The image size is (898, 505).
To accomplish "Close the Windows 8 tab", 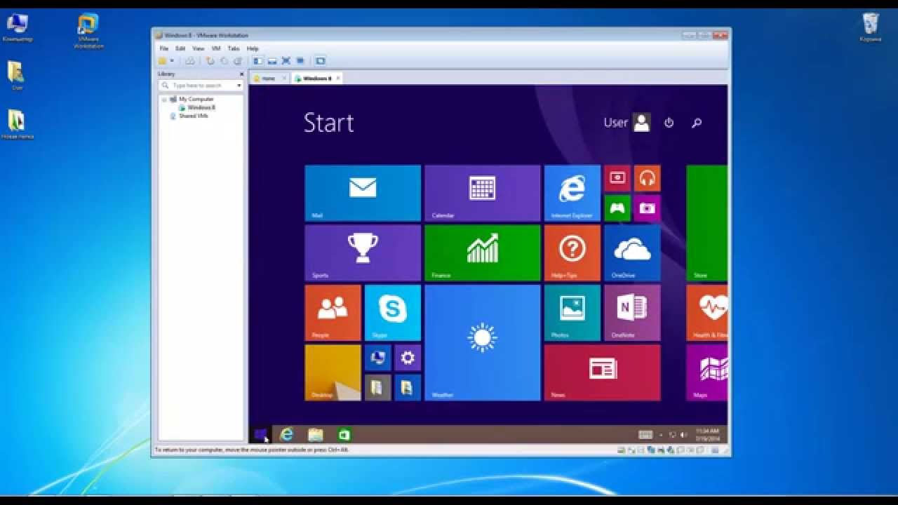I will (337, 79).
